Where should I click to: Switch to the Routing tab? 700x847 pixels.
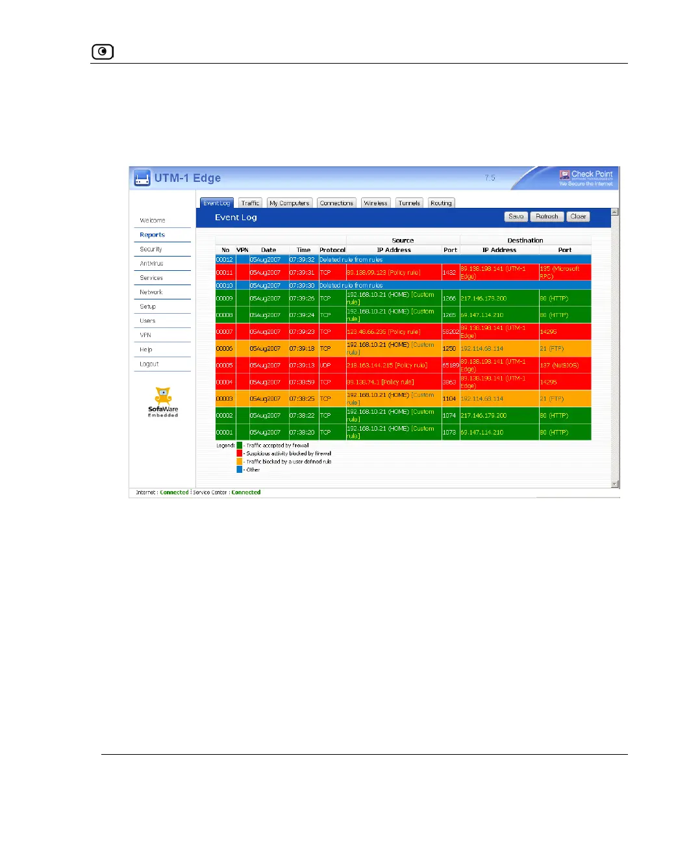click(x=441, y=203)
